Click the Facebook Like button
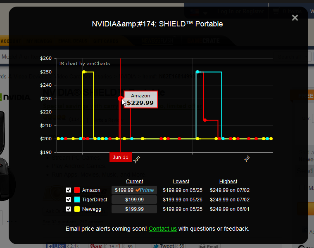The image size is (314, 248). tap(56, 246)
